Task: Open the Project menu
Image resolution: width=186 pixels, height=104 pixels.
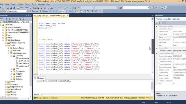Action: [20, 4]
